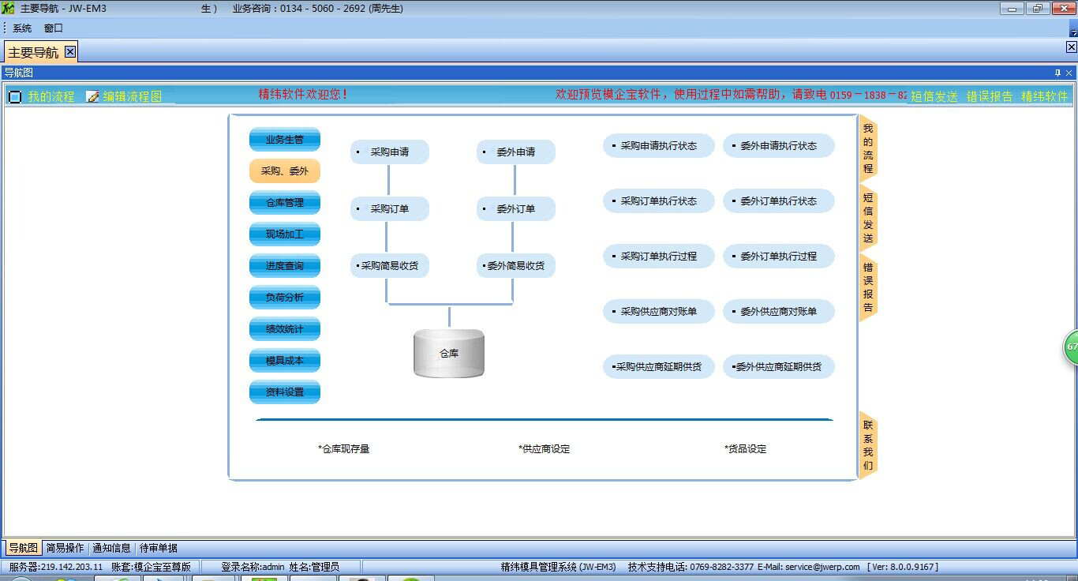
Task: Click the pencil icon beside 编辑流程图
Action: click(93, 96)
